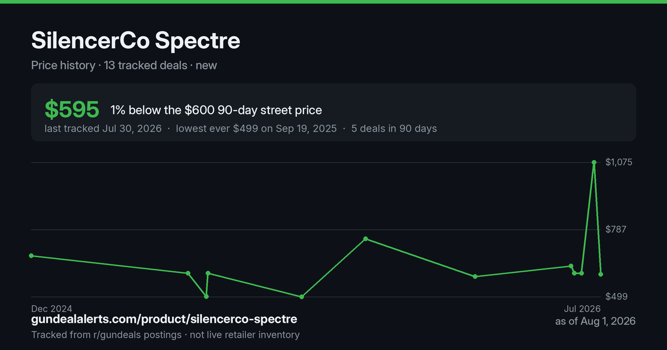Click the SilencerCo Spectre title
This screenshot has width=667, height=350.
tap(136, 41)
